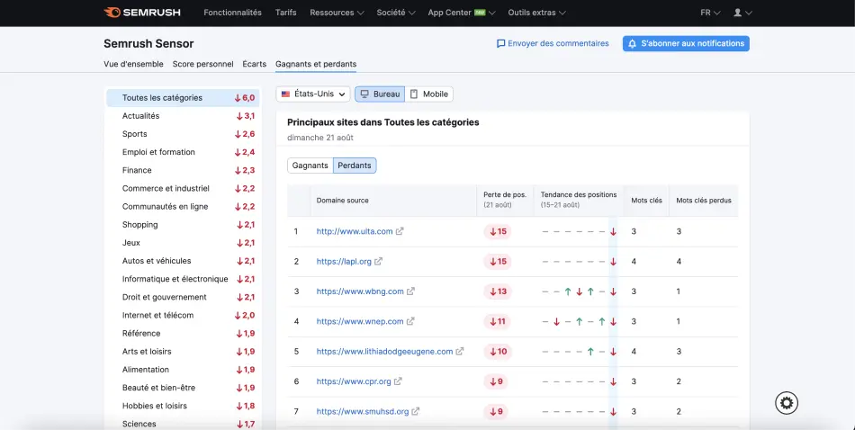The height and width of the screenshot is (430, 855).
Task: Click external link icon next to lapl.org
Action: pos(378,261)
